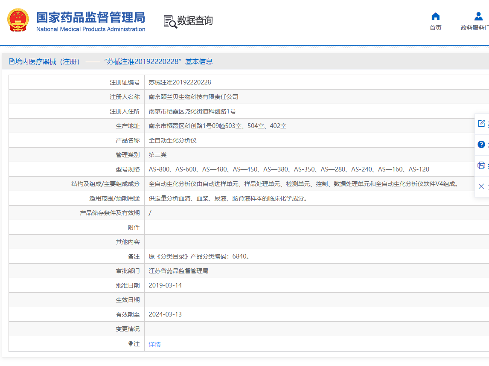Click intended use text 供定量分析血清

(x=229, y=198)
